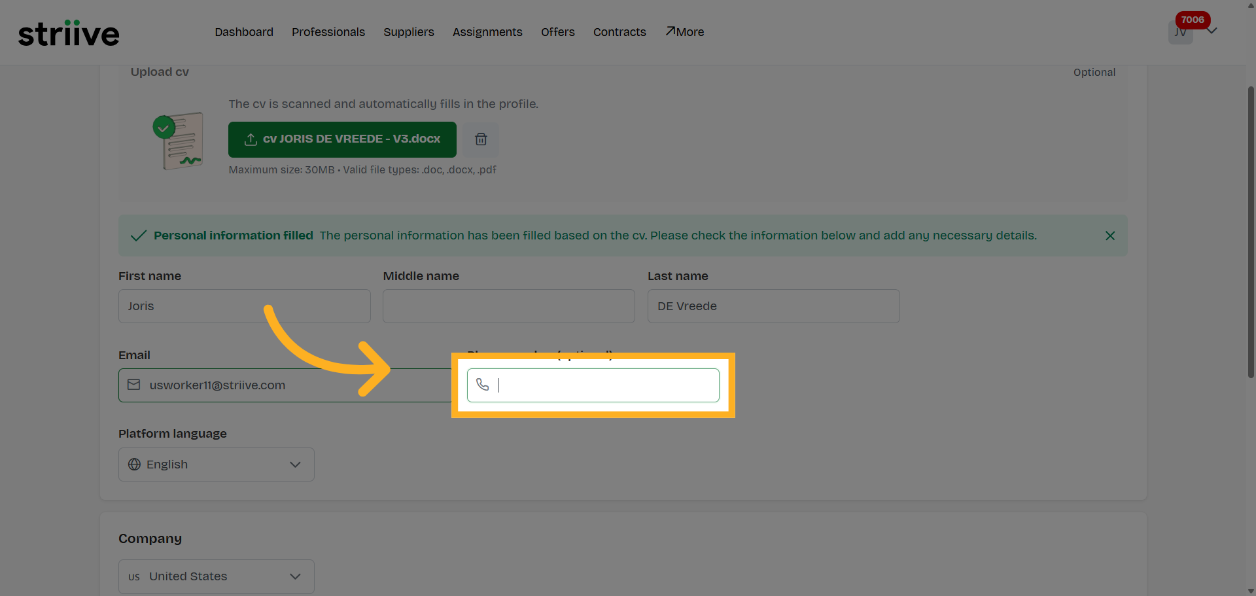Click the delete CV trash icon
1256x596 pixels.
481,139
